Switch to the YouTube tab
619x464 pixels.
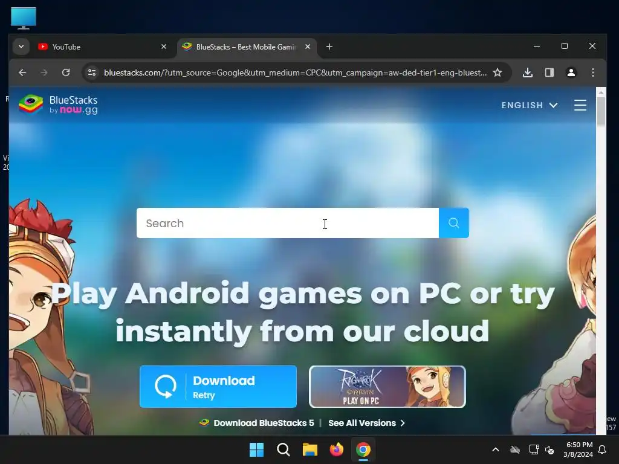(103, 47)
